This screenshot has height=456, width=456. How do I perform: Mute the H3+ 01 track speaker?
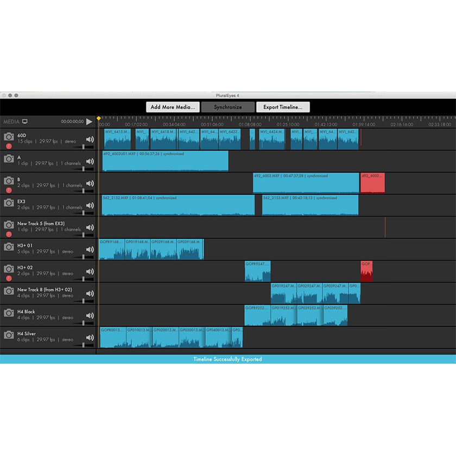(x=90, y=250)
